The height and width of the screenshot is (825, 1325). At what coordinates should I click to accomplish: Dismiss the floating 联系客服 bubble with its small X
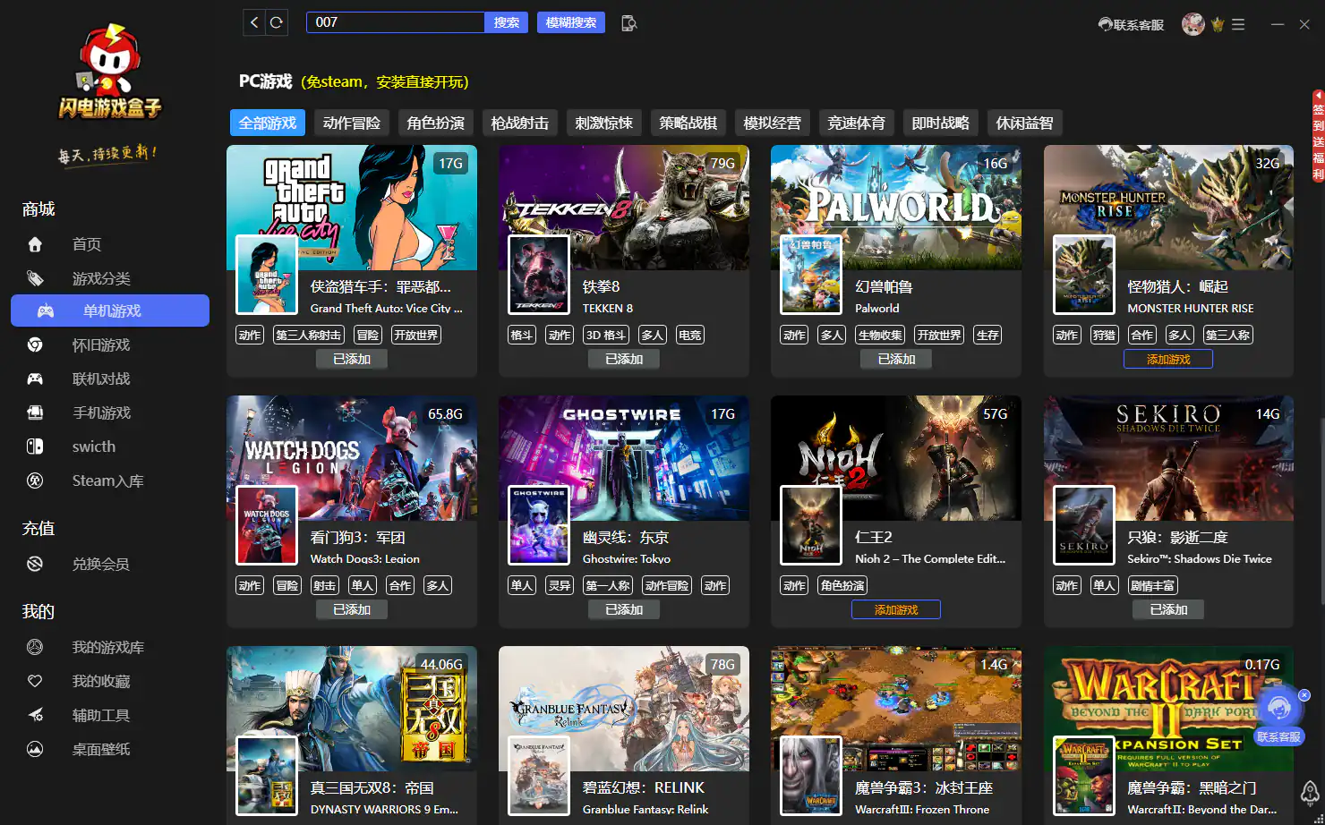click(x=1304, y=695)
